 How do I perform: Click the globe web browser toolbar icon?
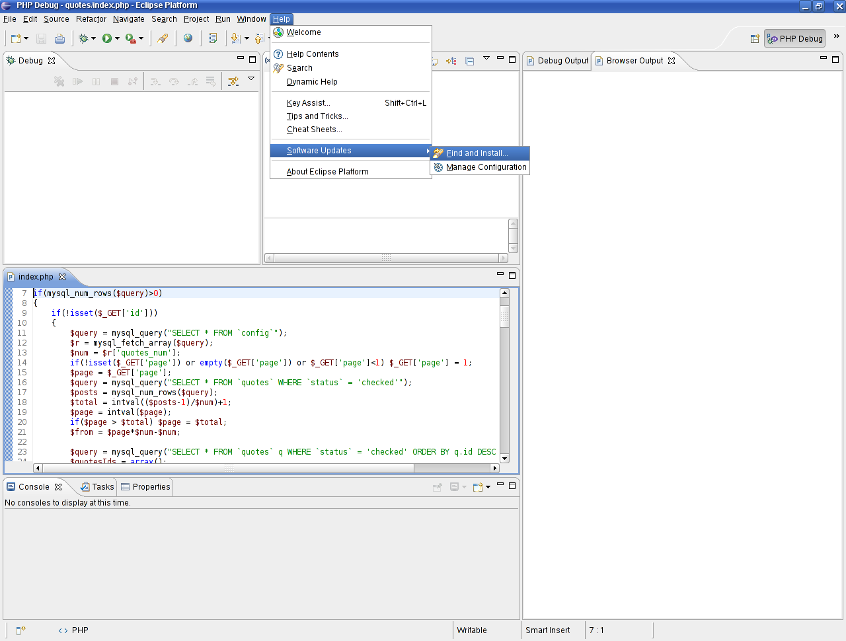point(188,38)
